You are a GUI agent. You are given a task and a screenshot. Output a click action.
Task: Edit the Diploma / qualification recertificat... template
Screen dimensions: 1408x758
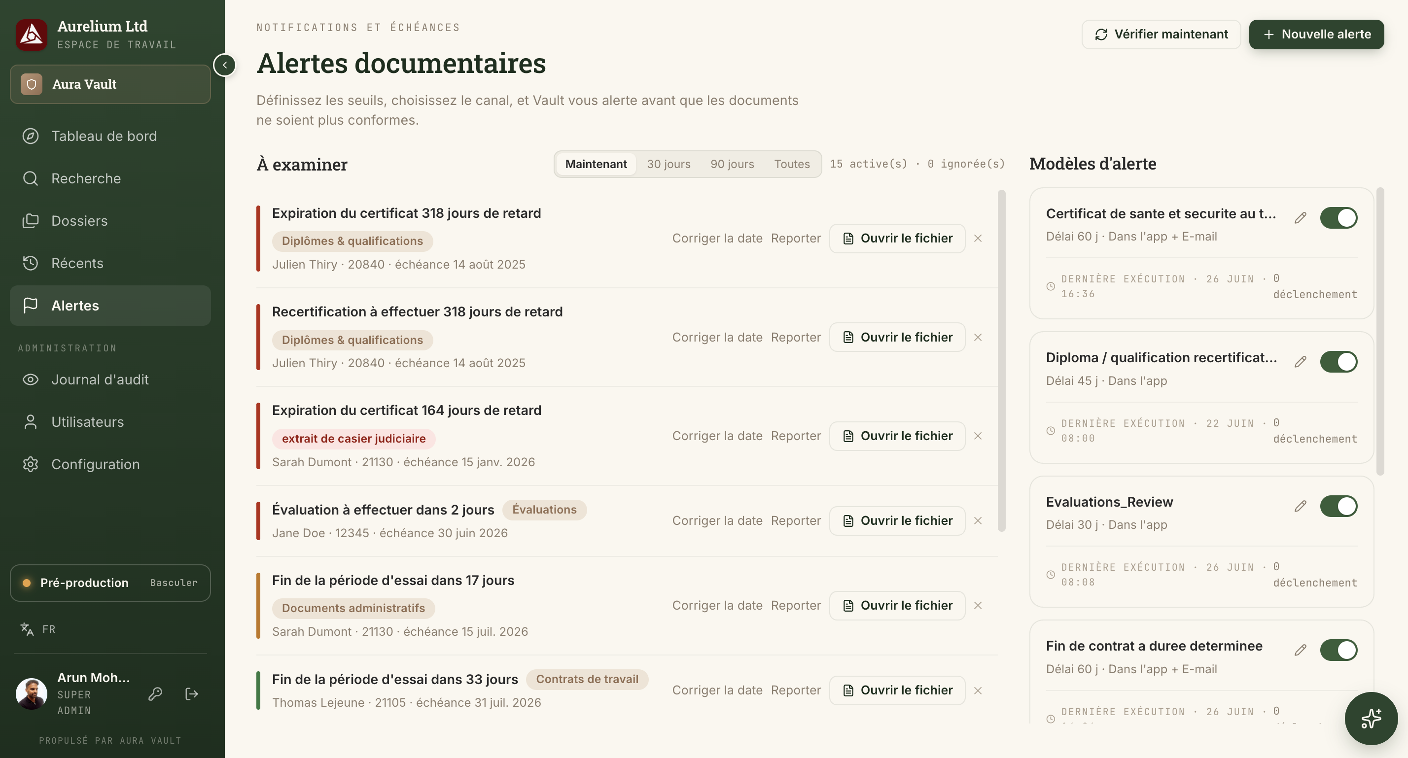coord(1301,362)
